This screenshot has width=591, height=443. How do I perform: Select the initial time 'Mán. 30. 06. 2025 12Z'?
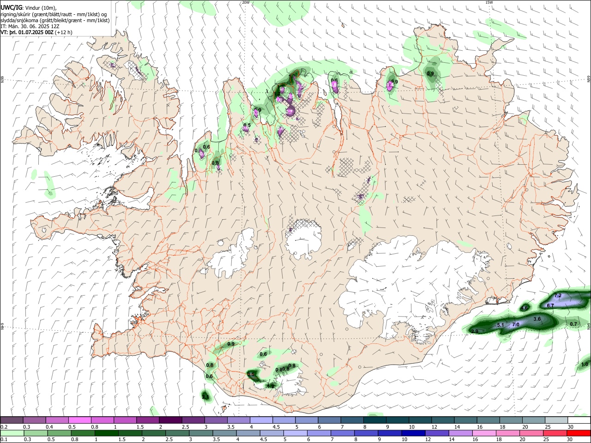[33, 27]
